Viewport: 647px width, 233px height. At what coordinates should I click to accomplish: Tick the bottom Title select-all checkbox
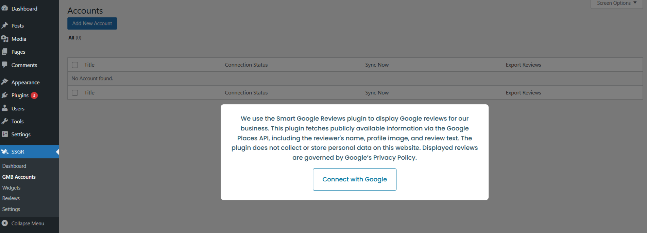75,93
